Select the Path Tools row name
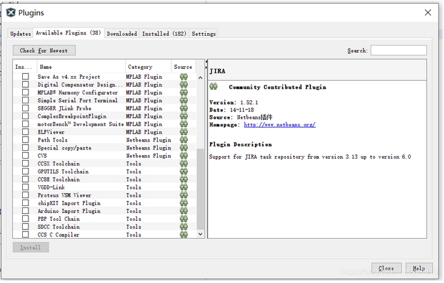 53,140
